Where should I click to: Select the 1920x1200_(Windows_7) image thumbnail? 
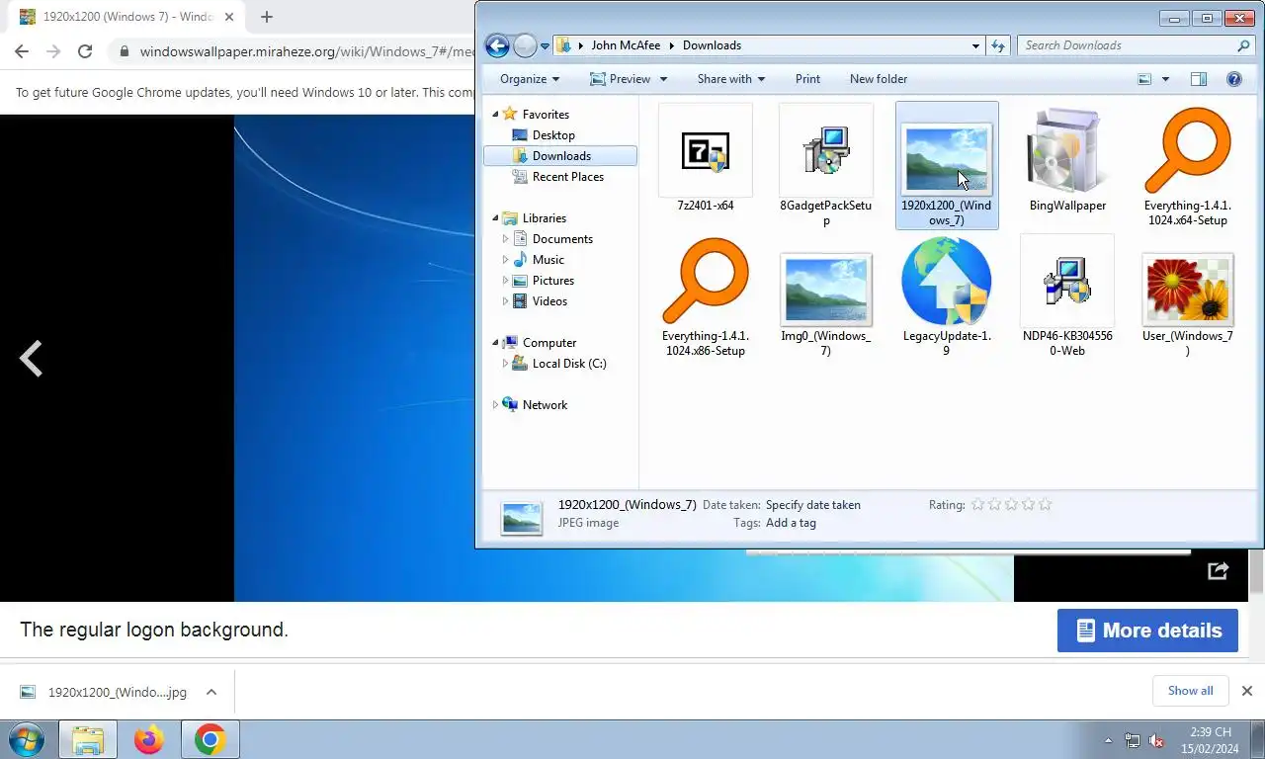pos(947,158)
